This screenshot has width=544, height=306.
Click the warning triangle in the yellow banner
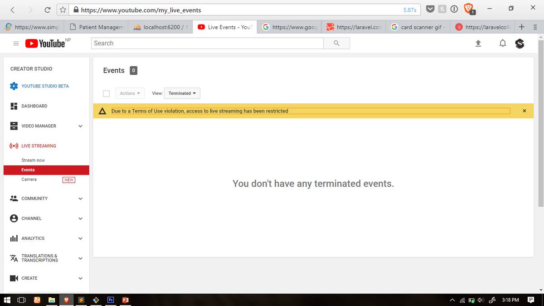pos(102,111)
